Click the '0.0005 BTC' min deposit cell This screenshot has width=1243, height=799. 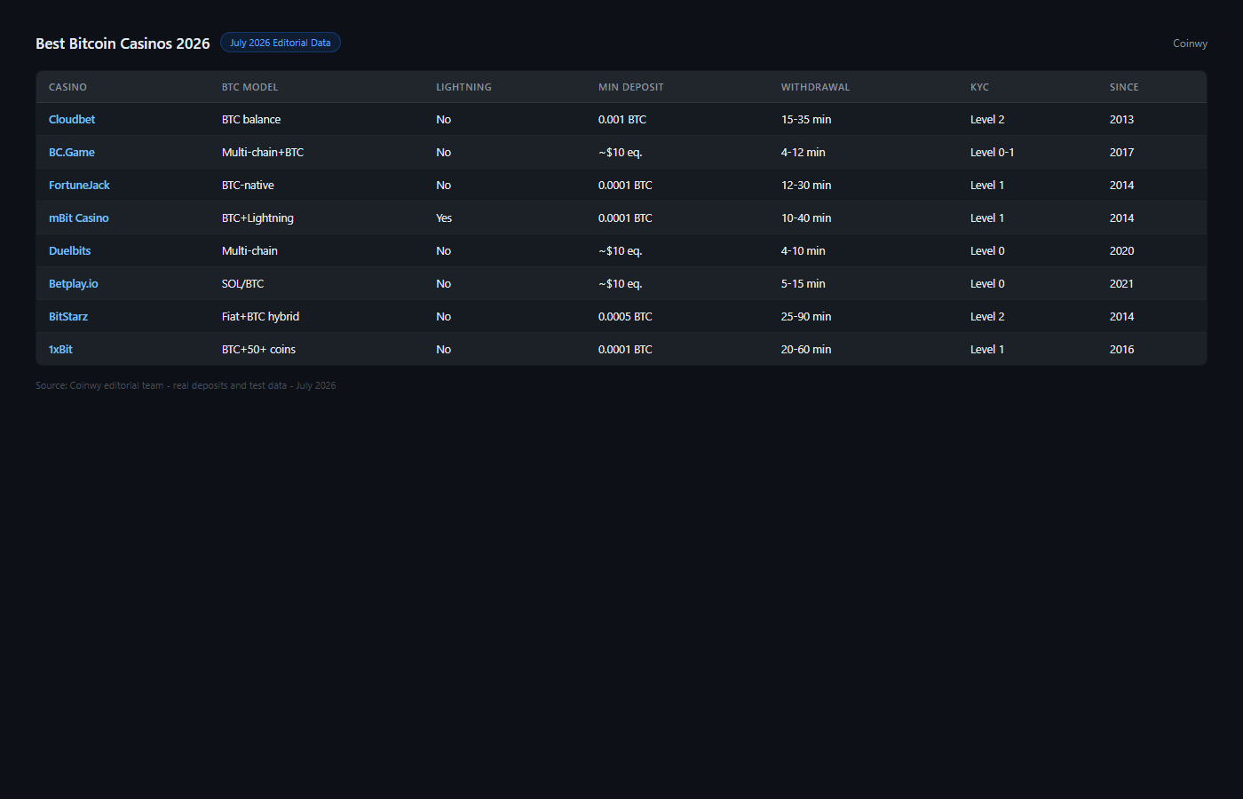tap(625, 316)
